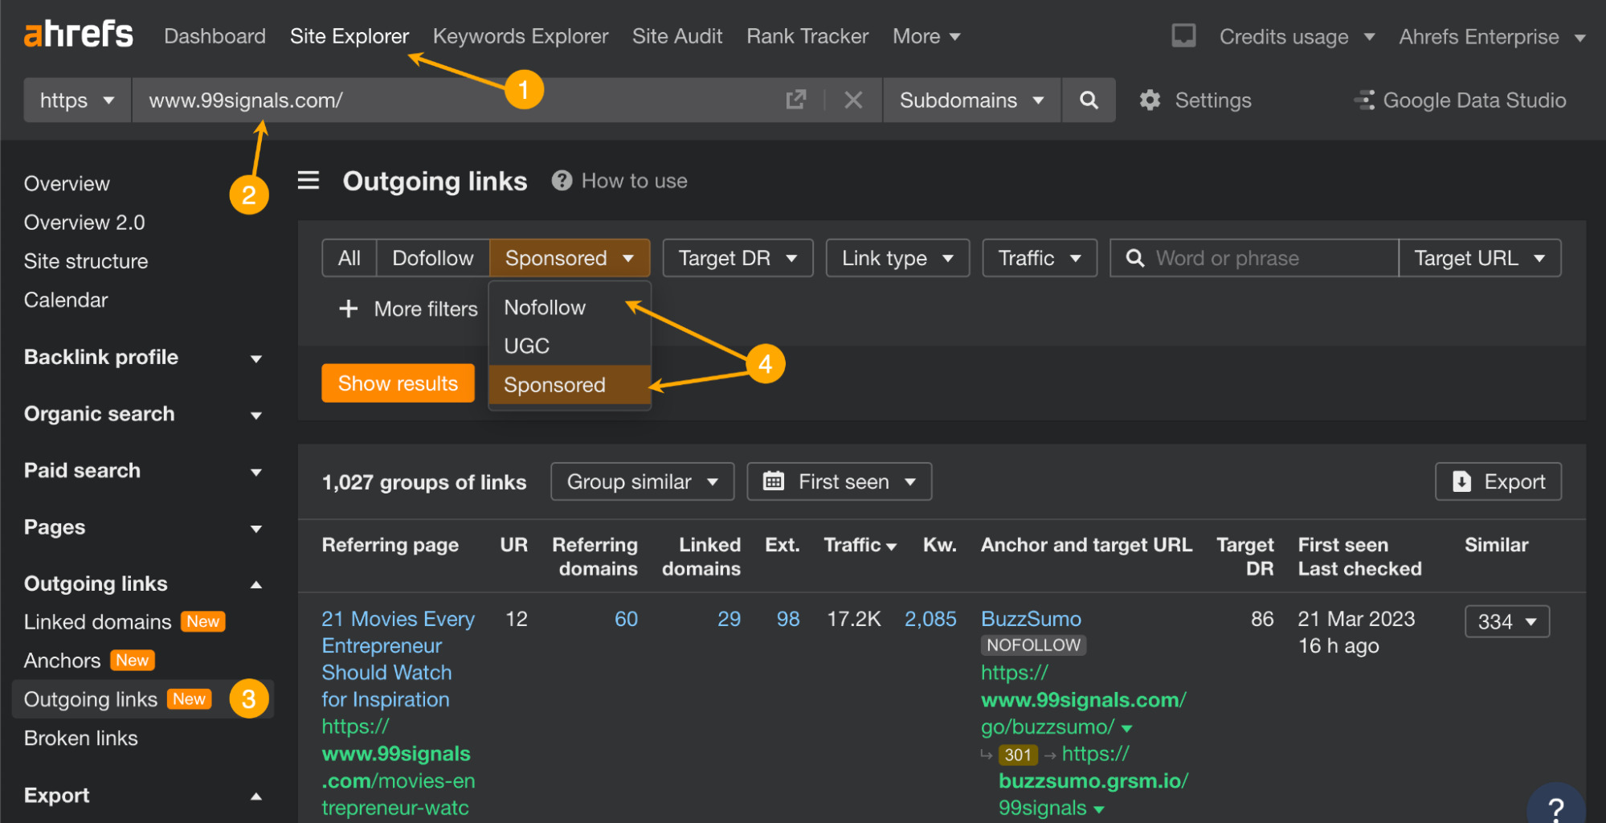Toggle the All links filter
1606x823 pixels.
[x=349, y=258]
